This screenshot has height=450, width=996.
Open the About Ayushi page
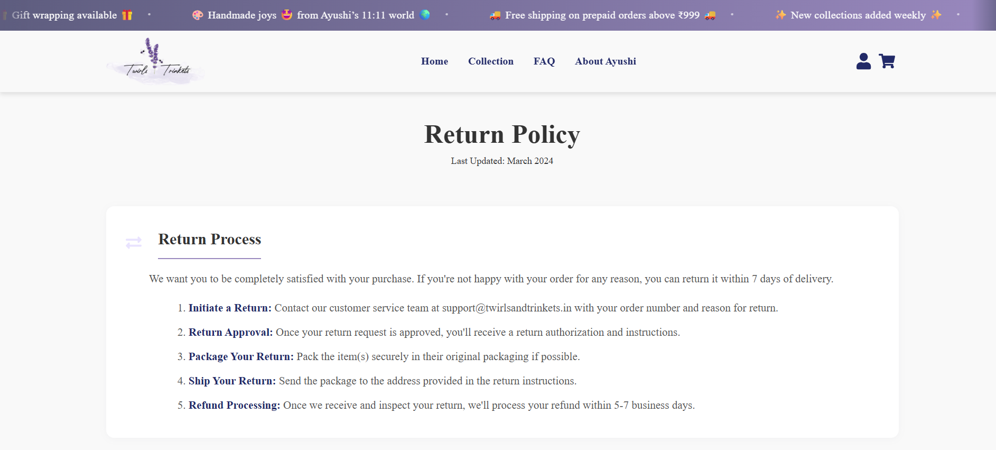pyautogui.click(x=605, y=61)
